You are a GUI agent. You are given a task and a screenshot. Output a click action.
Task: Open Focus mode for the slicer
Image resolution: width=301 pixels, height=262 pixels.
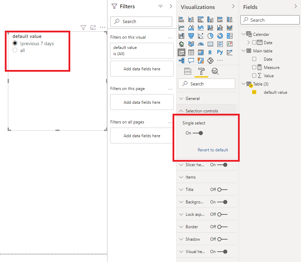93,28
